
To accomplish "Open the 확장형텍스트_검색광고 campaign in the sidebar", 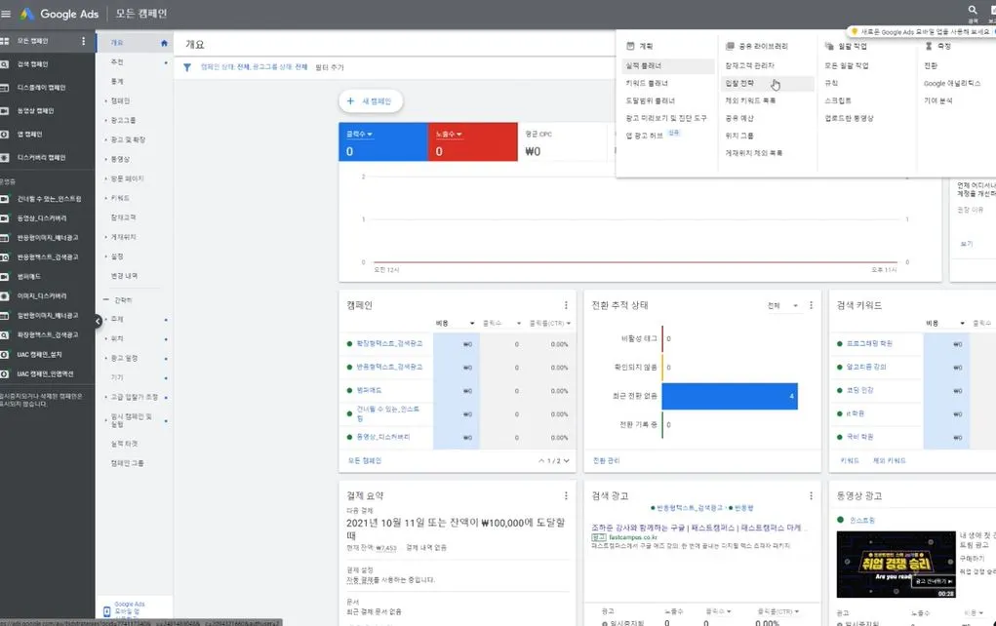I will point(48,334).
